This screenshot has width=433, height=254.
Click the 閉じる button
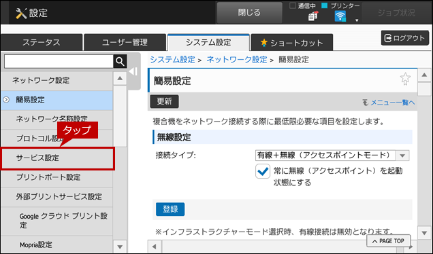tap(249, 13)
